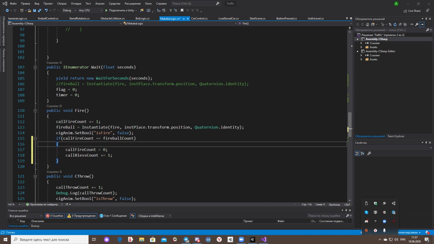Open Telegram from the Windows taskbar
Screen dimensions: 434x244
pos(186,239)
